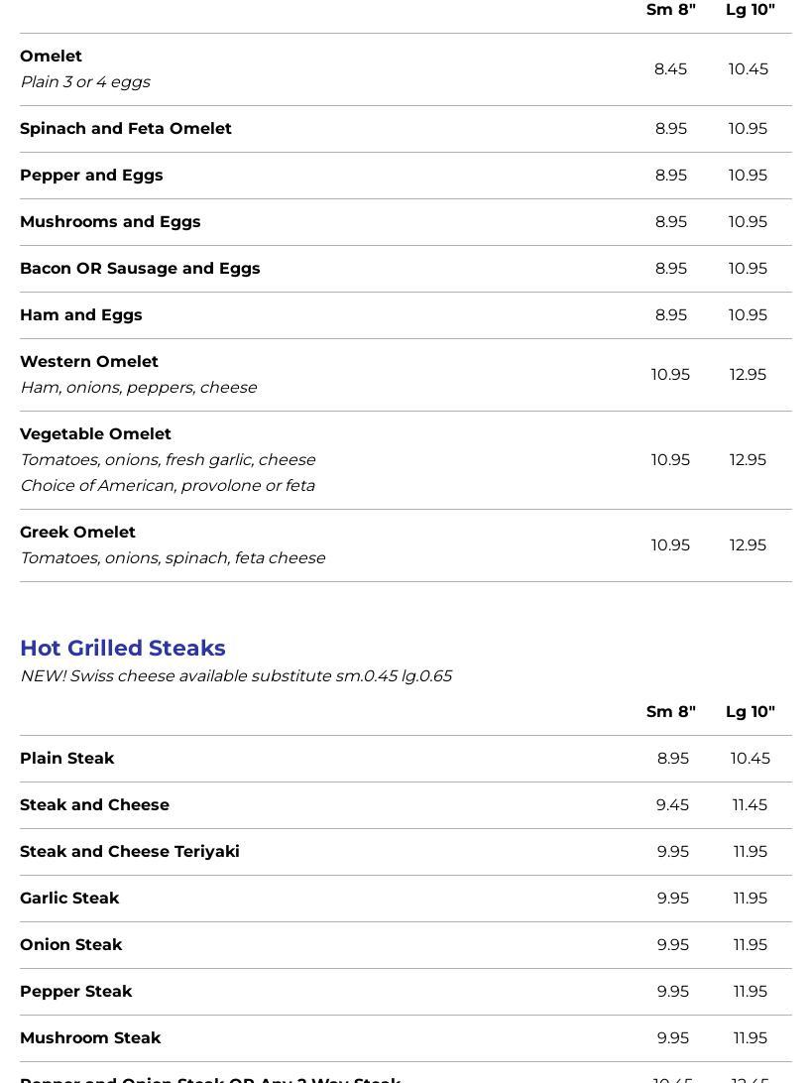The image size is (812, 1083).
Task: Select the Spinach and Feta Omelet item
Action: tap(126, 129)
